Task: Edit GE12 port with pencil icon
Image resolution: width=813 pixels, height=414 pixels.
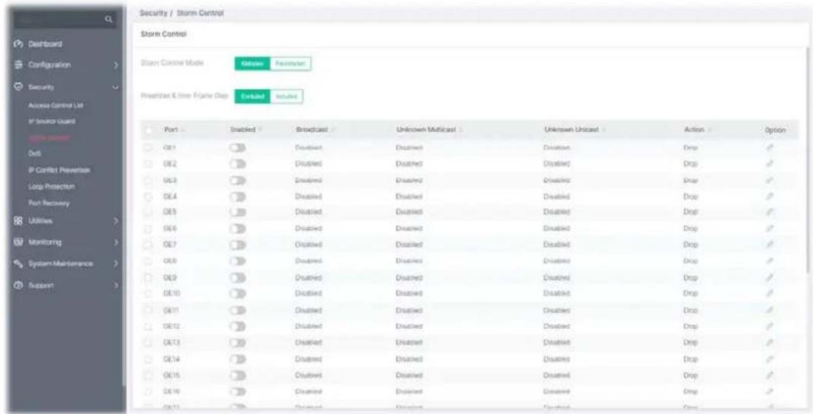Action: pyautogui.click(x=770, y=327)
